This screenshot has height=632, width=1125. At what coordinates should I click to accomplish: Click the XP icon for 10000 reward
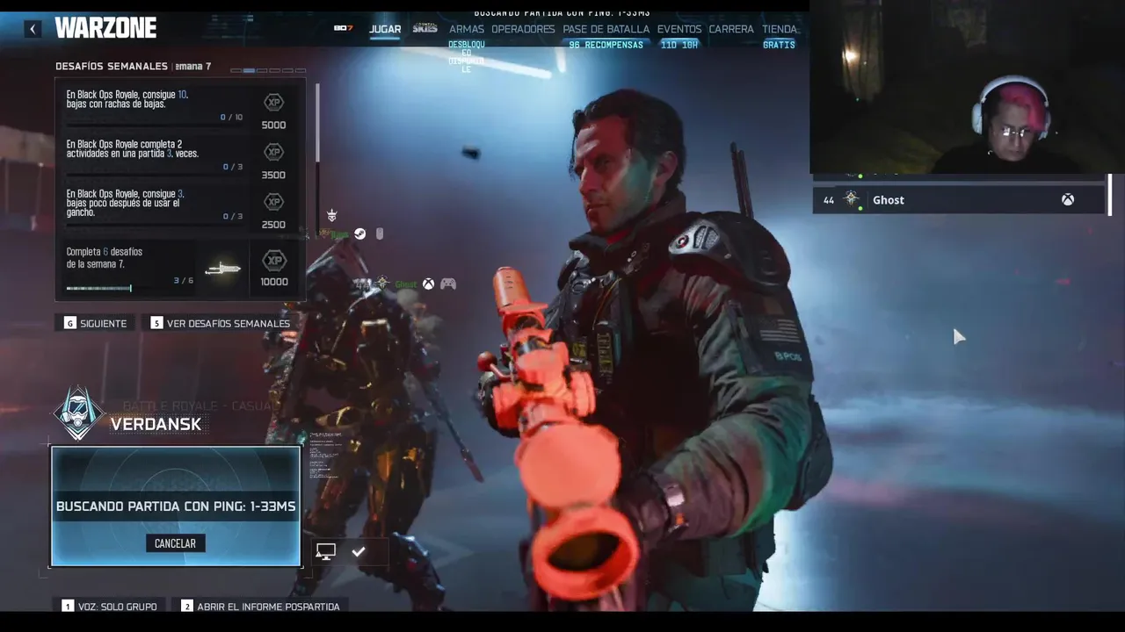point(274,261)
